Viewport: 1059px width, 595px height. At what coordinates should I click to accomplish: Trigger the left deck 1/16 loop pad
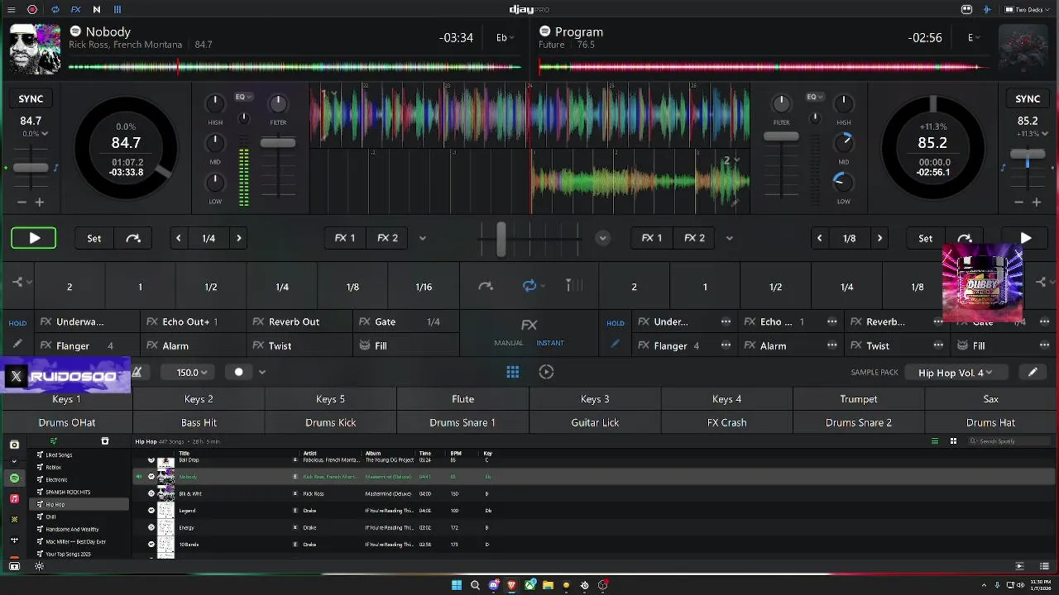point(424,287)
